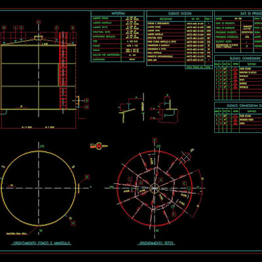Click the central roof nozzle circle

click(155, 188)
